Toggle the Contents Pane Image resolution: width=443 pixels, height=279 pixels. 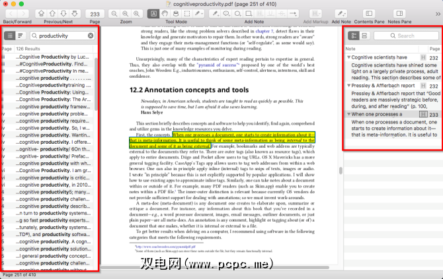coord(369,14)
